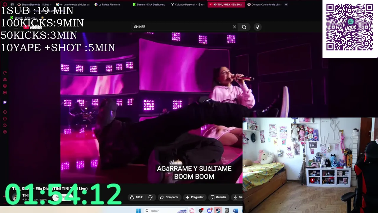Switch to Cuidado Personal tab
Image resolution: width=378 pixels, height=213 pixels.
click(188, 4)
